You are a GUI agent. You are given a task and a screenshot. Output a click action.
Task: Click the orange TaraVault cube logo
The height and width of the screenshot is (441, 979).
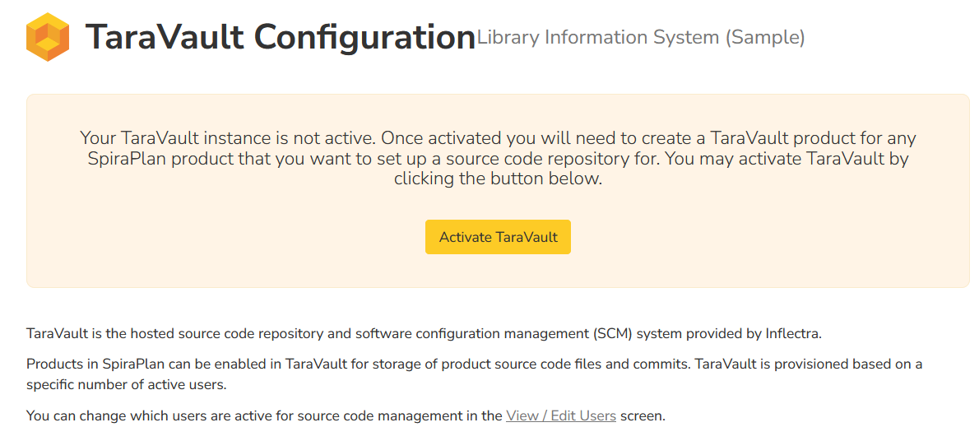[48, 38]
